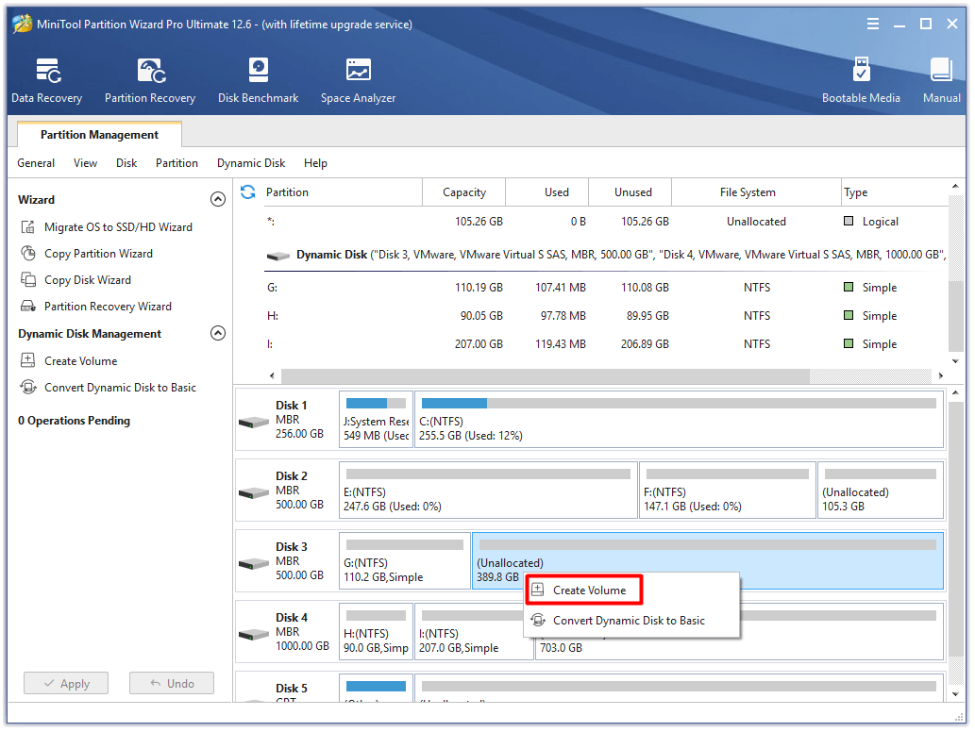Screen dimensions: 975x732
Task: Select the C:(NTFS) partition on Disk 1
Action: 679,420
